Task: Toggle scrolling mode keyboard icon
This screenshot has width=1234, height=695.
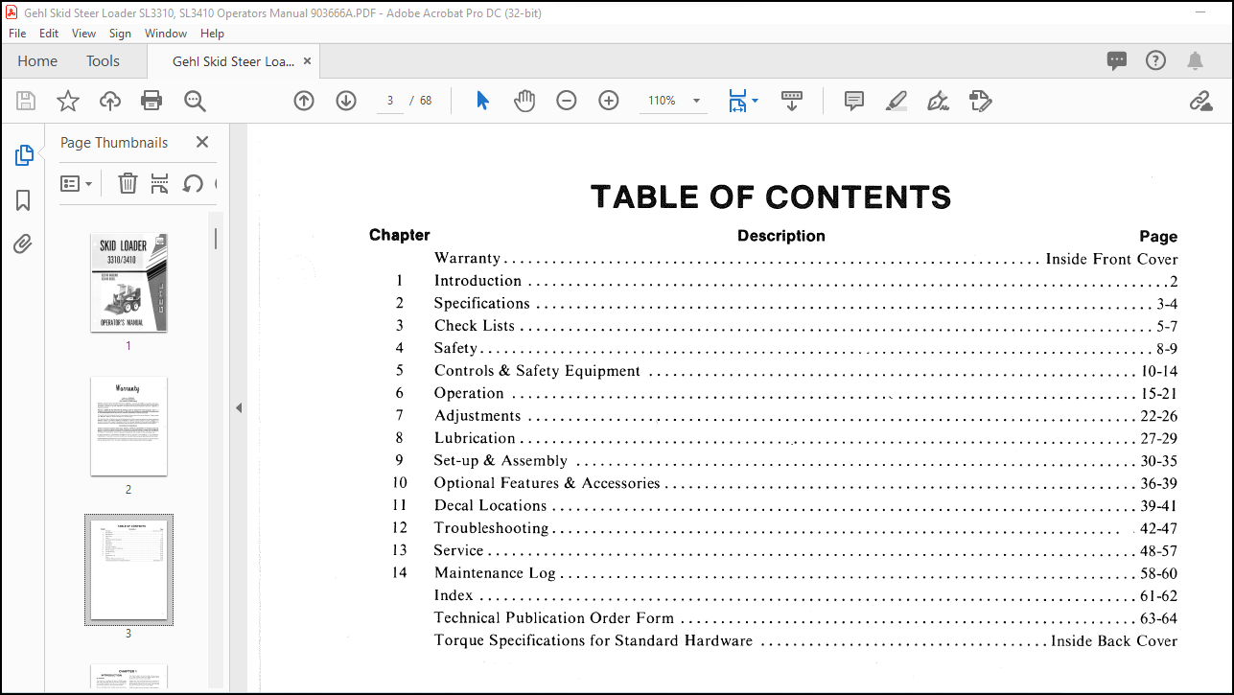Action: click(792, 101)
